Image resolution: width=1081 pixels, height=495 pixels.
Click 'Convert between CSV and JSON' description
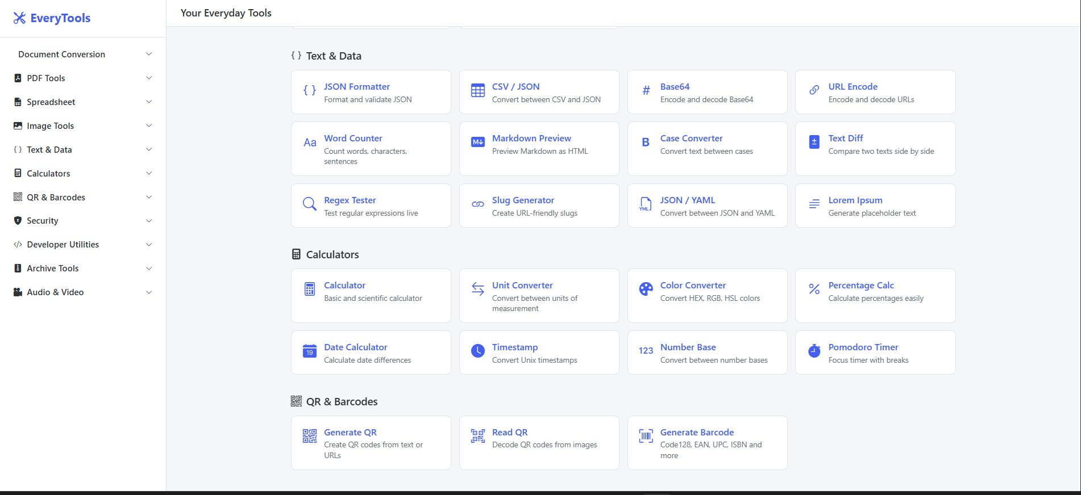click(x=546, y=100)
